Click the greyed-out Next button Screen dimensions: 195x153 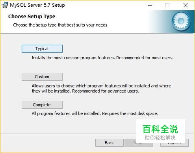[x=139, y=143]
